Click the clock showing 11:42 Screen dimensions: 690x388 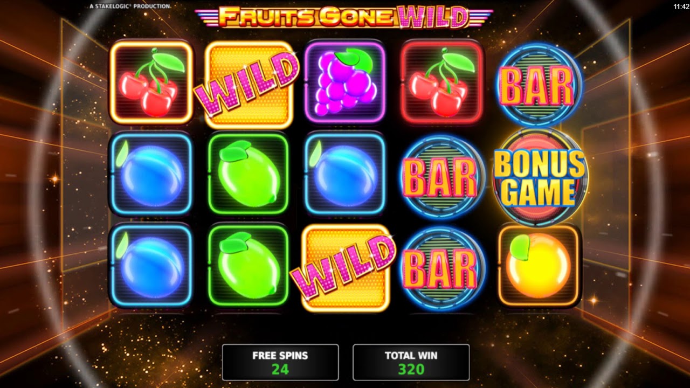click(x=681, y=6)
